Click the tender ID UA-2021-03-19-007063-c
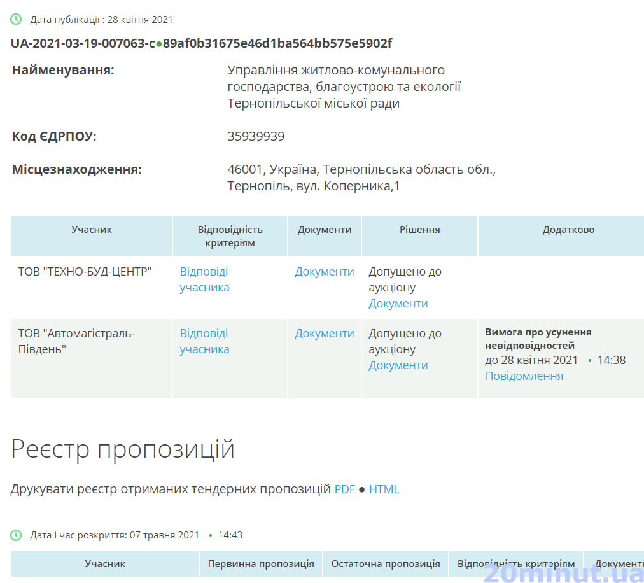The width and height of the screenshot is (644, 583). pos(83,43)
